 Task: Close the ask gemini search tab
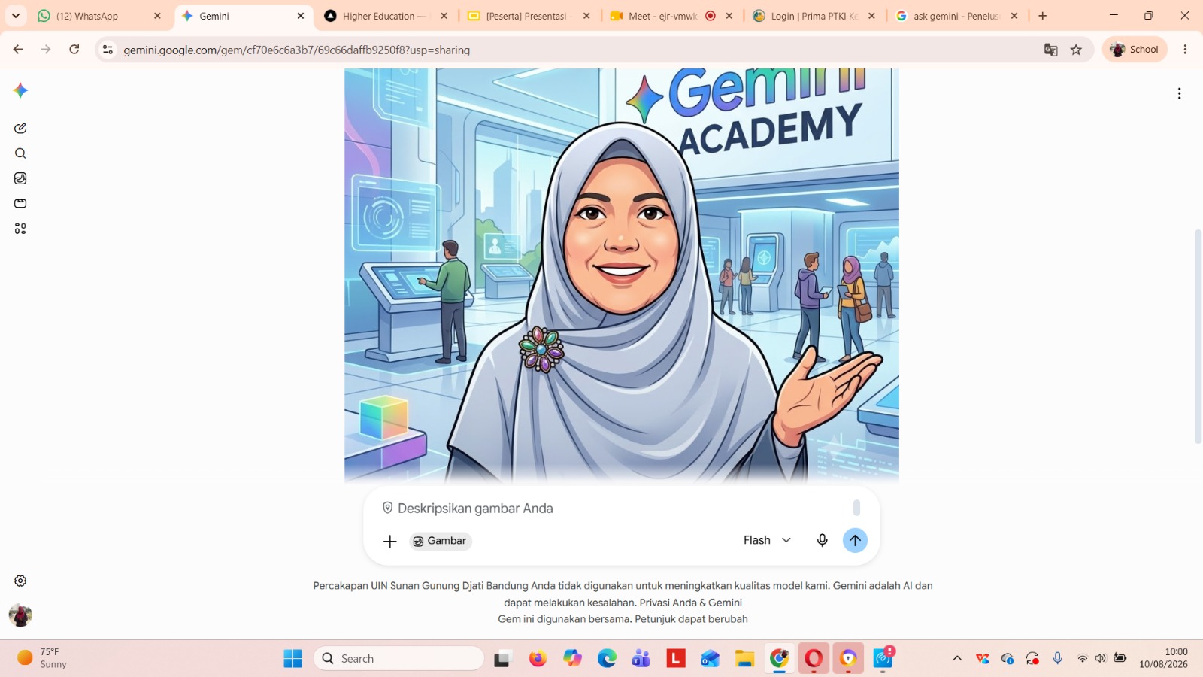[1014, 16]
